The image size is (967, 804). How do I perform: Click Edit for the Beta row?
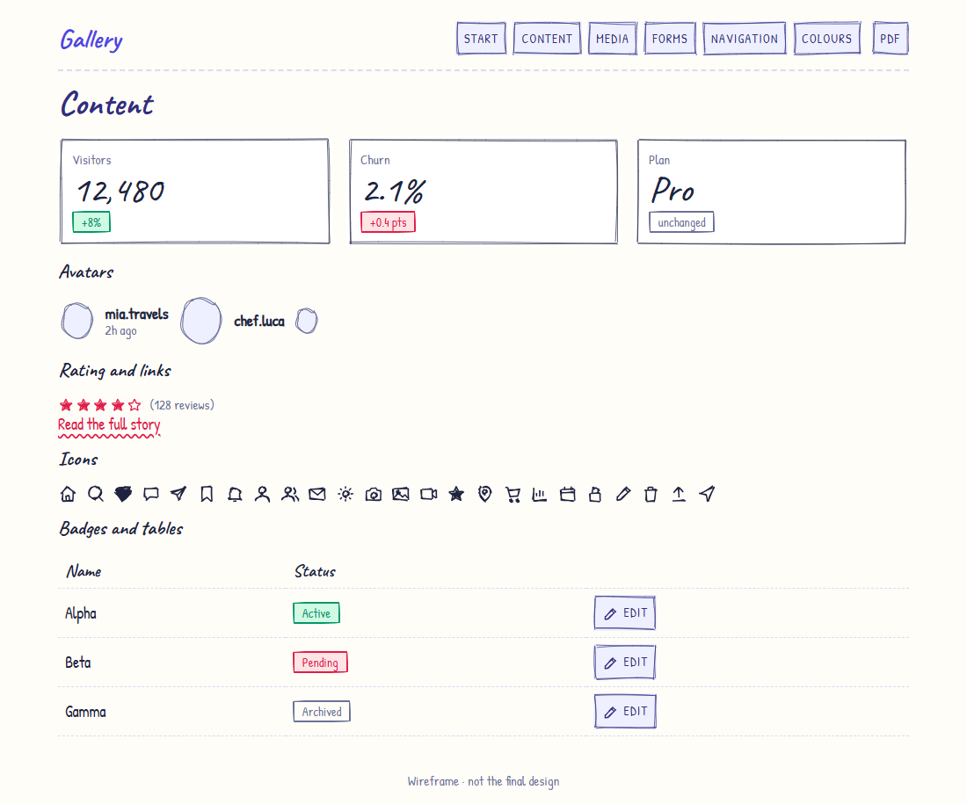click(625, 663)
